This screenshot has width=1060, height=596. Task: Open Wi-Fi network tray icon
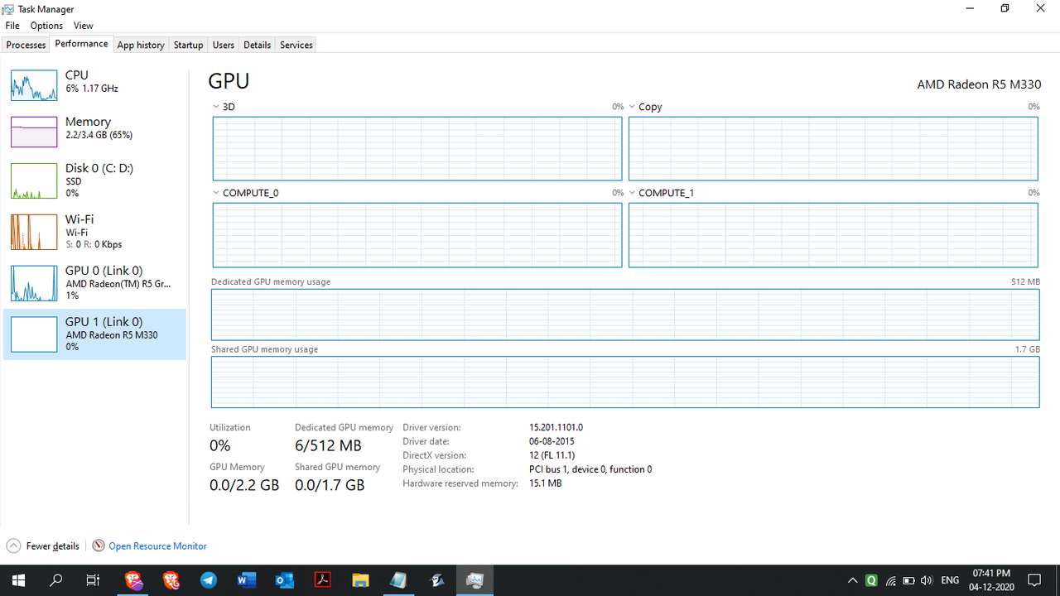(890, 580)
